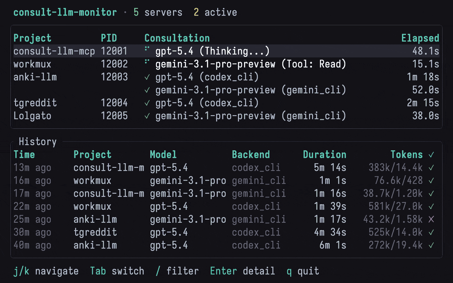Click the 5 servers count

(x=158, y=12)
